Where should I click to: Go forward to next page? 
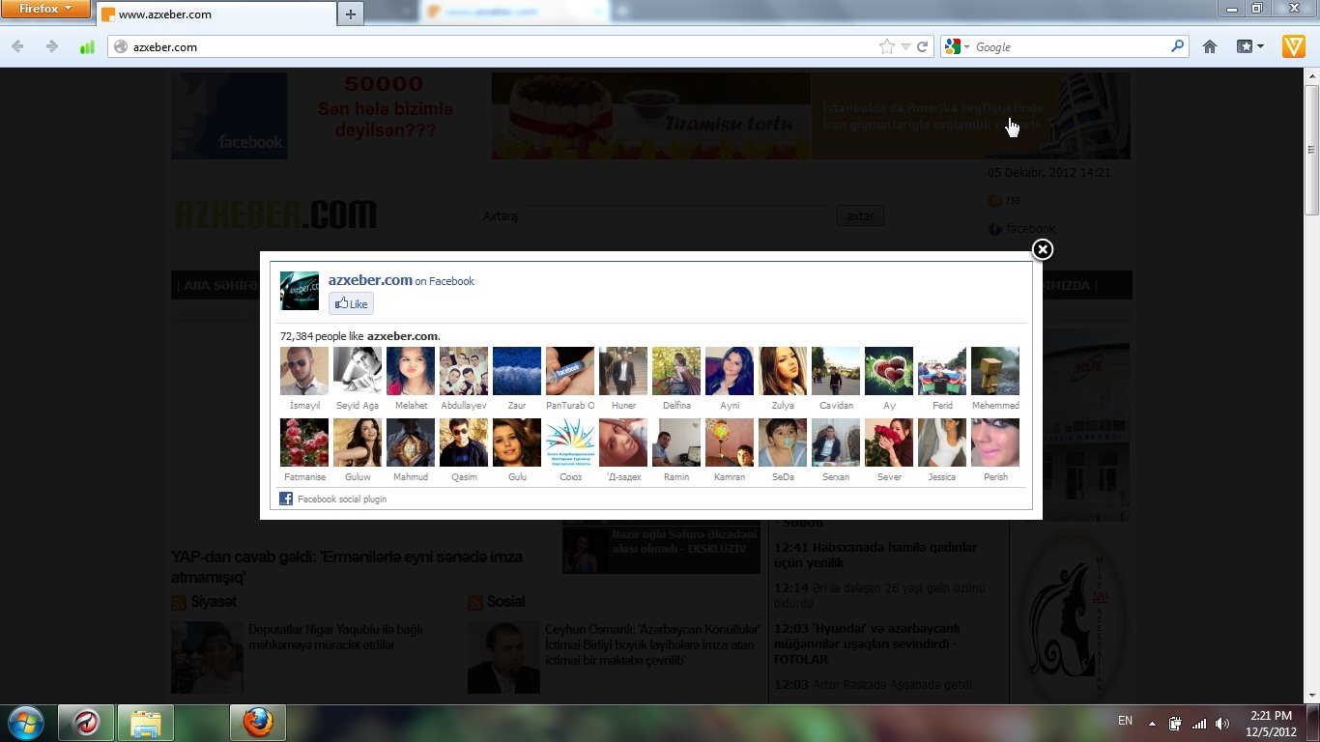coord(51,46)
